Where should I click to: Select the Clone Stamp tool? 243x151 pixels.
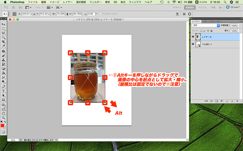(x=4, y=60)
